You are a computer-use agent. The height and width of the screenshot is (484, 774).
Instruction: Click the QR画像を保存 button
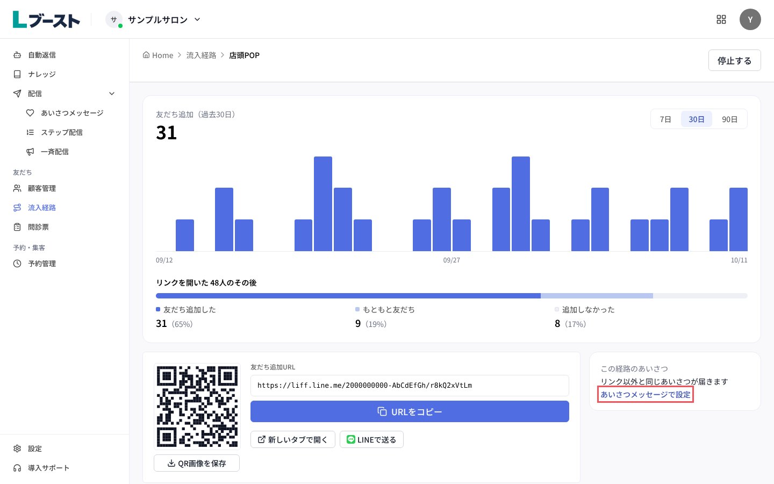tap(197, 463)
